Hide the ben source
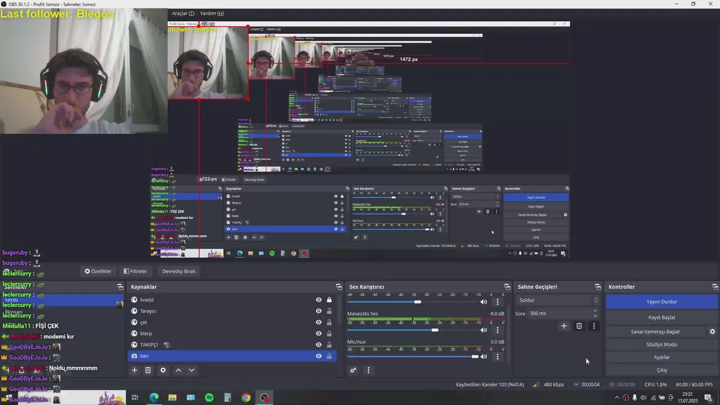The height and width of the screenshot is (405, 720). (318, 356)
